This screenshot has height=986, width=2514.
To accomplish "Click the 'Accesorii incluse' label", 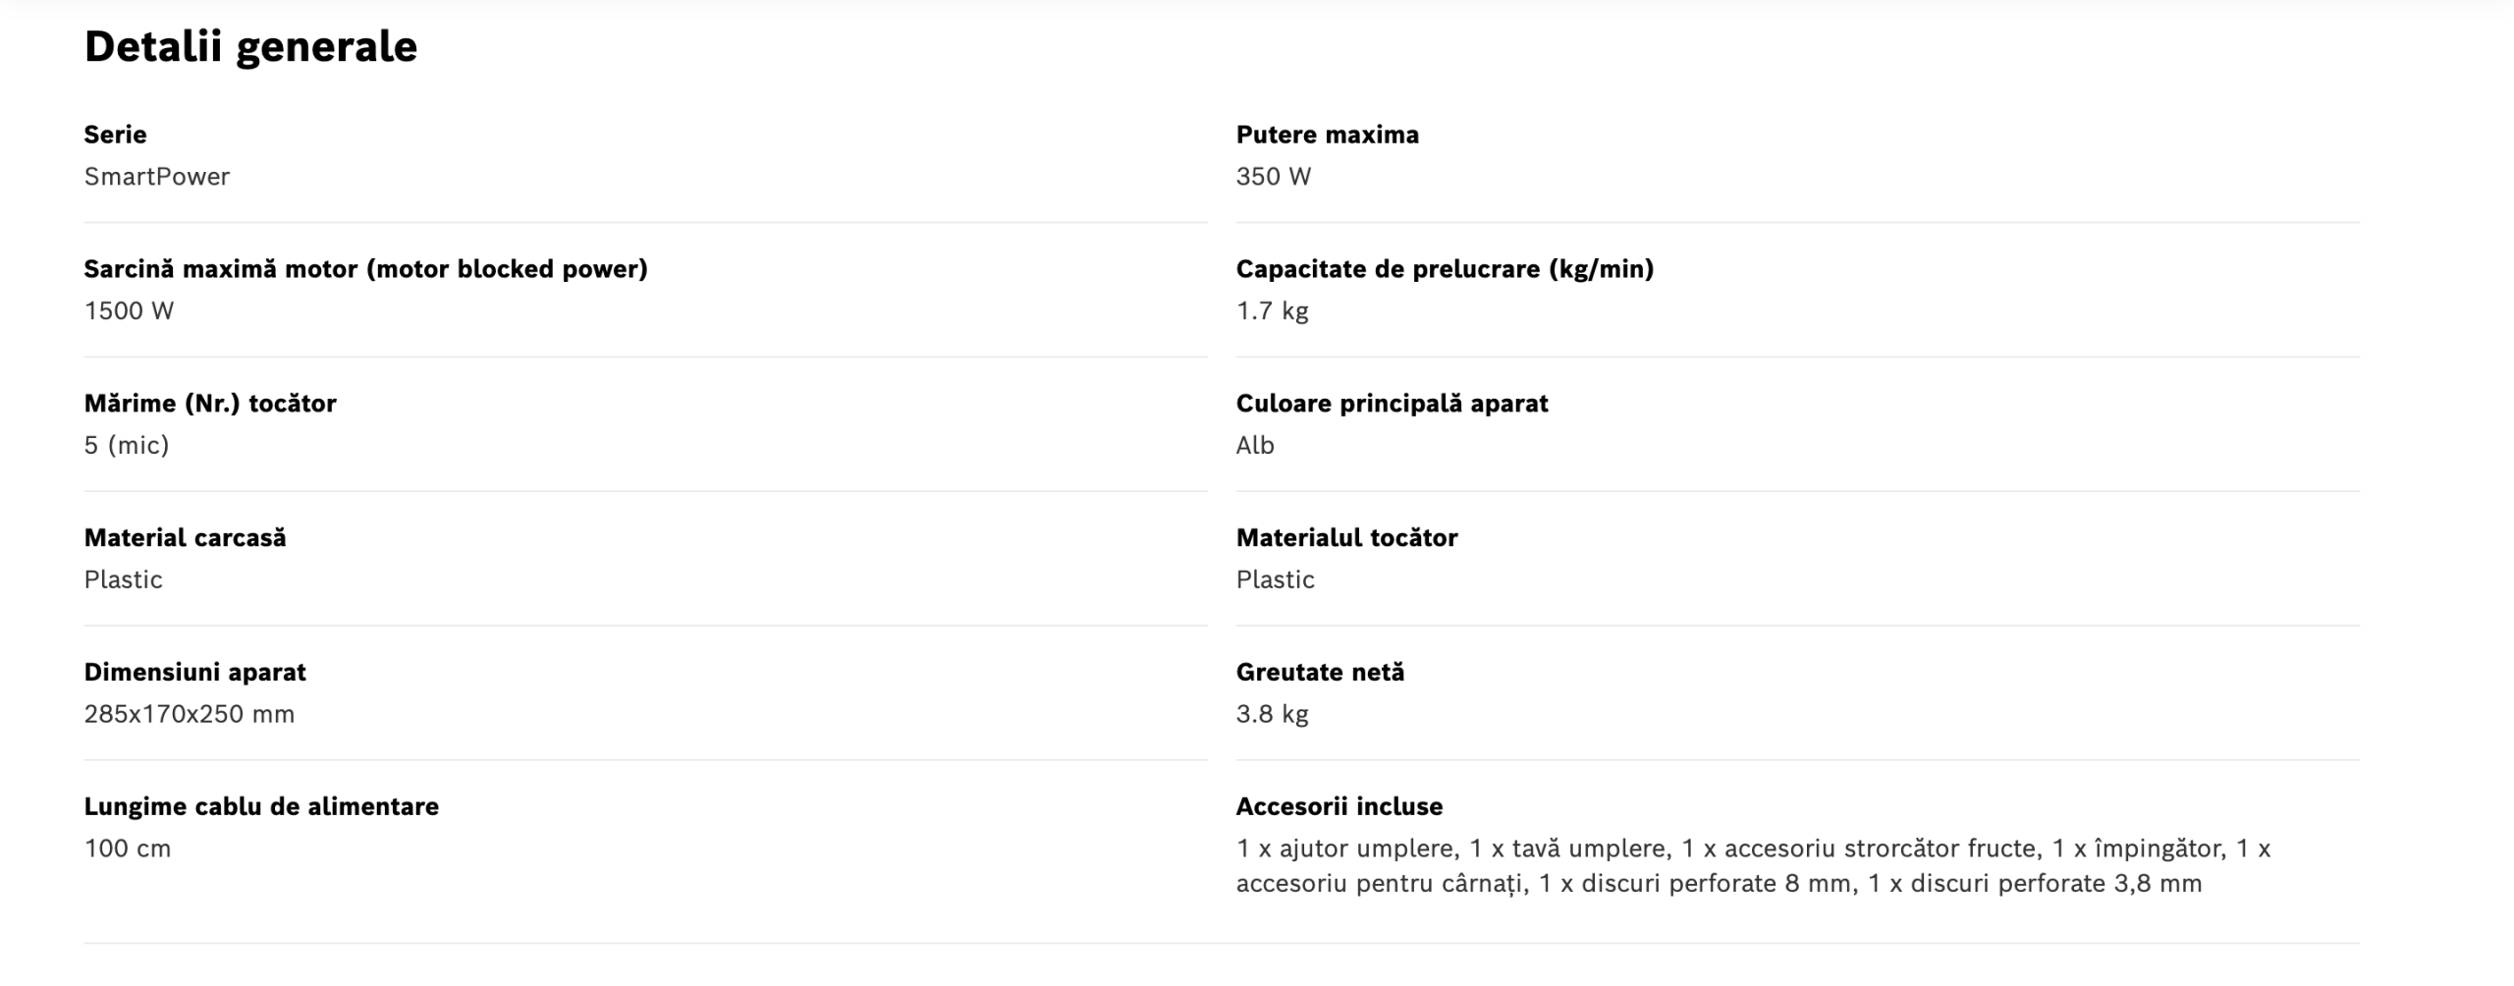I will pyautogui.click(x=1339, y=807).
